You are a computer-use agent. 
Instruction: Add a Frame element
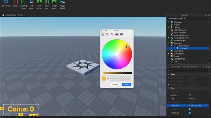click(x=15, y=3)
